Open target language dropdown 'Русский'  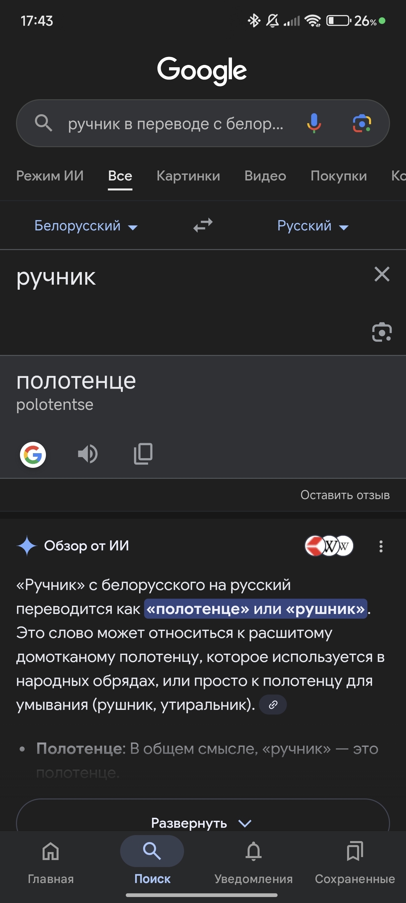coord(313,226)
